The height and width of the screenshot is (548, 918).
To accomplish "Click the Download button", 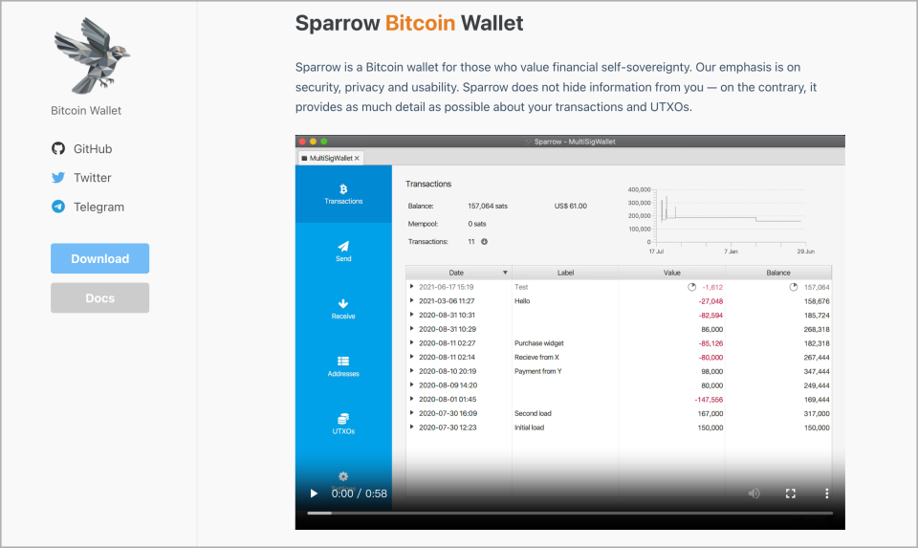I will pos(99,258).
